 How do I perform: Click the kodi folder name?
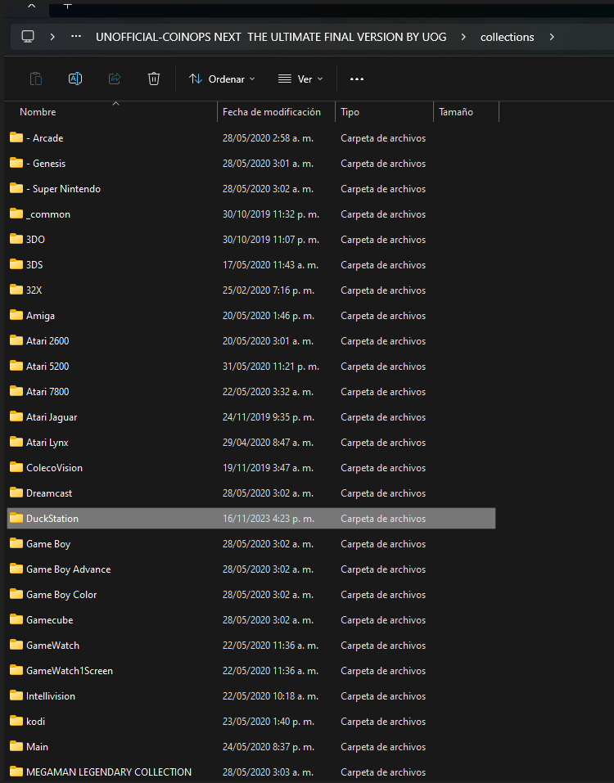(x=35, y=722)
